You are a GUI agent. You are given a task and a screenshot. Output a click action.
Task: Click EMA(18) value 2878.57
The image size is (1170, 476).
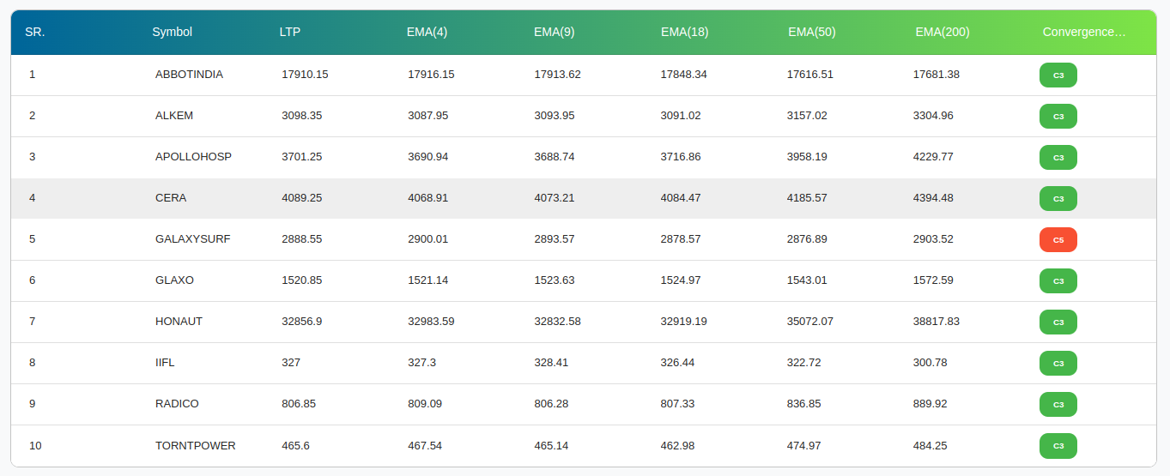pyautogui.click(x=681, y=239)
